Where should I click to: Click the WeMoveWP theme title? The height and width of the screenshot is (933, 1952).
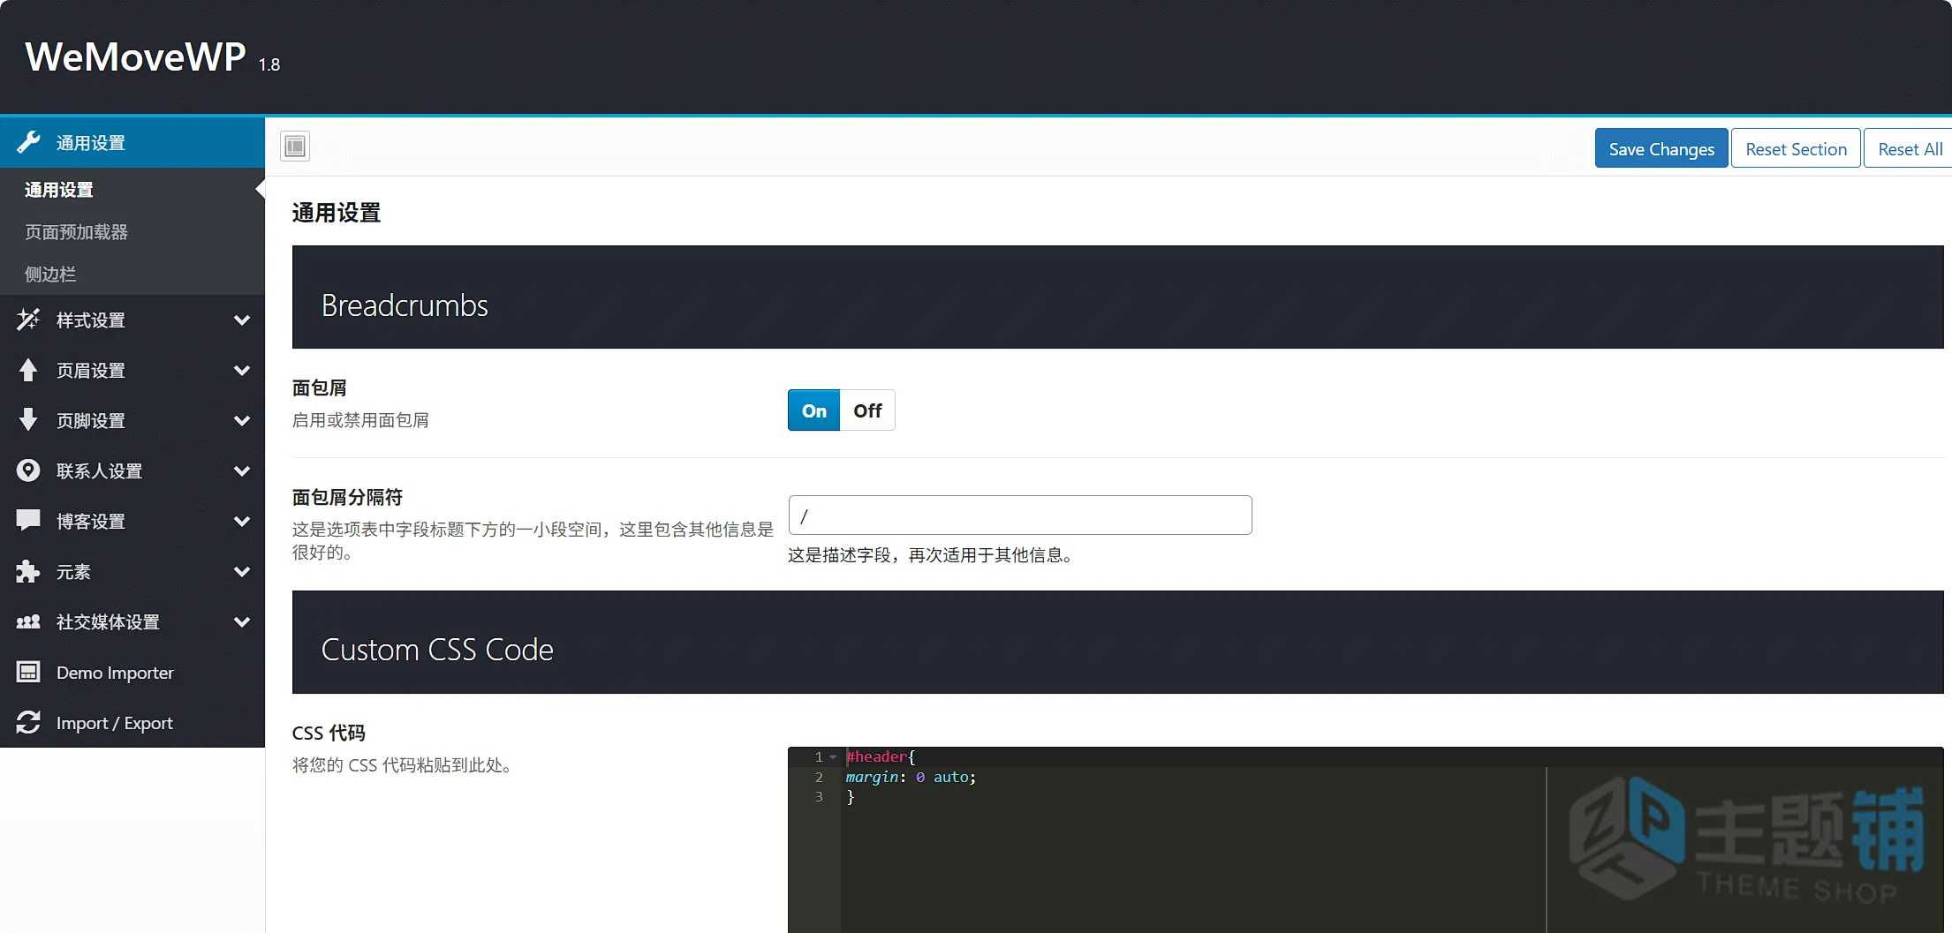(x=135, y=56)
